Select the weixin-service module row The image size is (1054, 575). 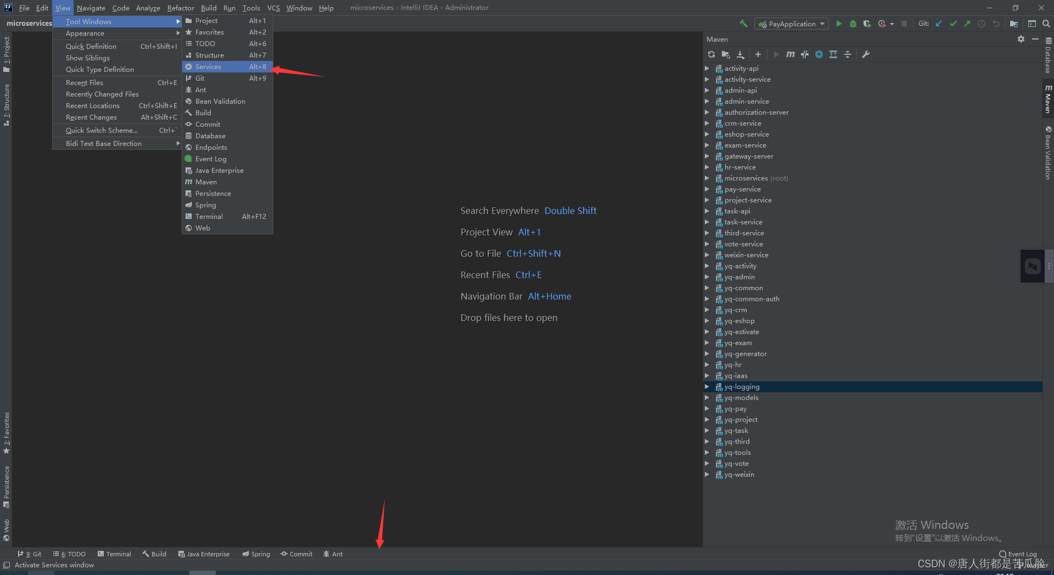(873, 255)
